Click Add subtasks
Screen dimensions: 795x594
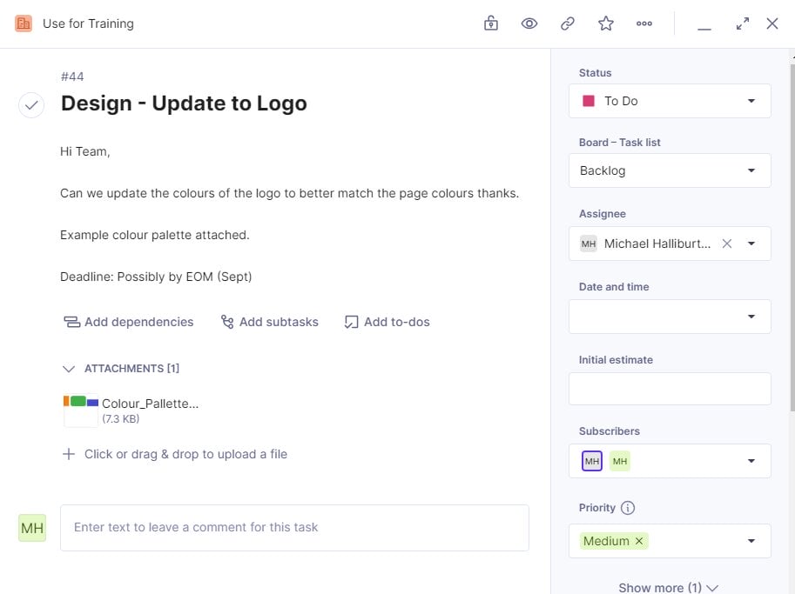tap(270, 322)
